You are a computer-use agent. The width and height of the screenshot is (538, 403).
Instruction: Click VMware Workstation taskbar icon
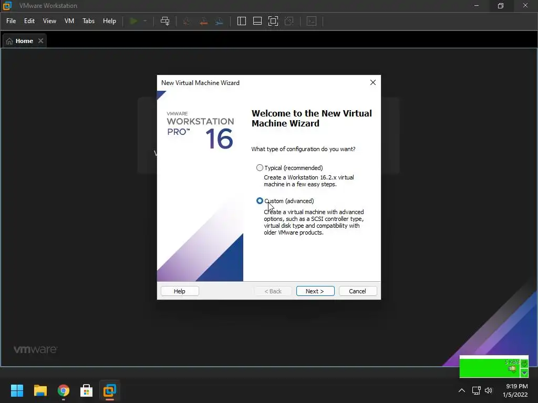(110, 390)
